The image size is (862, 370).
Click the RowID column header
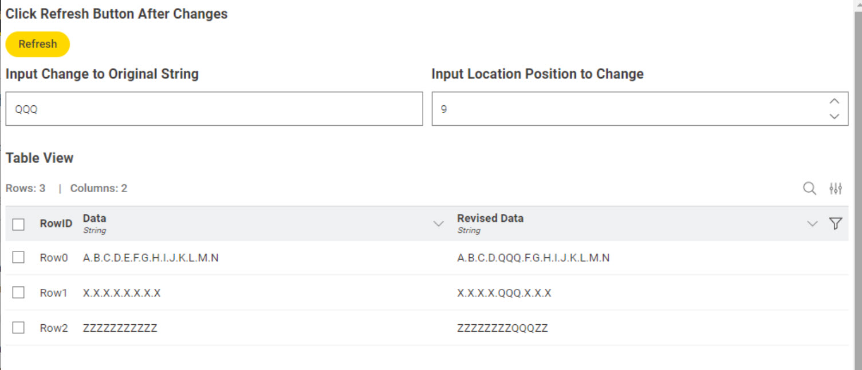(x=56, y=224)
